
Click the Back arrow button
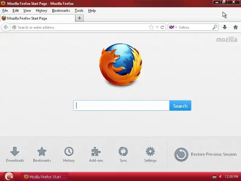pos(6,27)
